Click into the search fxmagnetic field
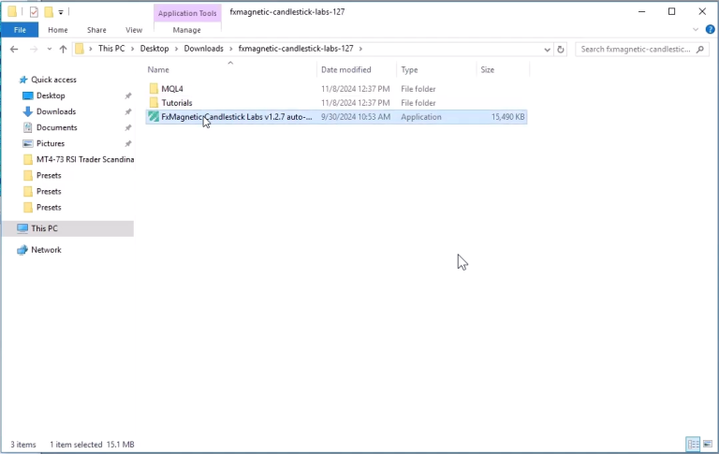 tap(636, 49)
